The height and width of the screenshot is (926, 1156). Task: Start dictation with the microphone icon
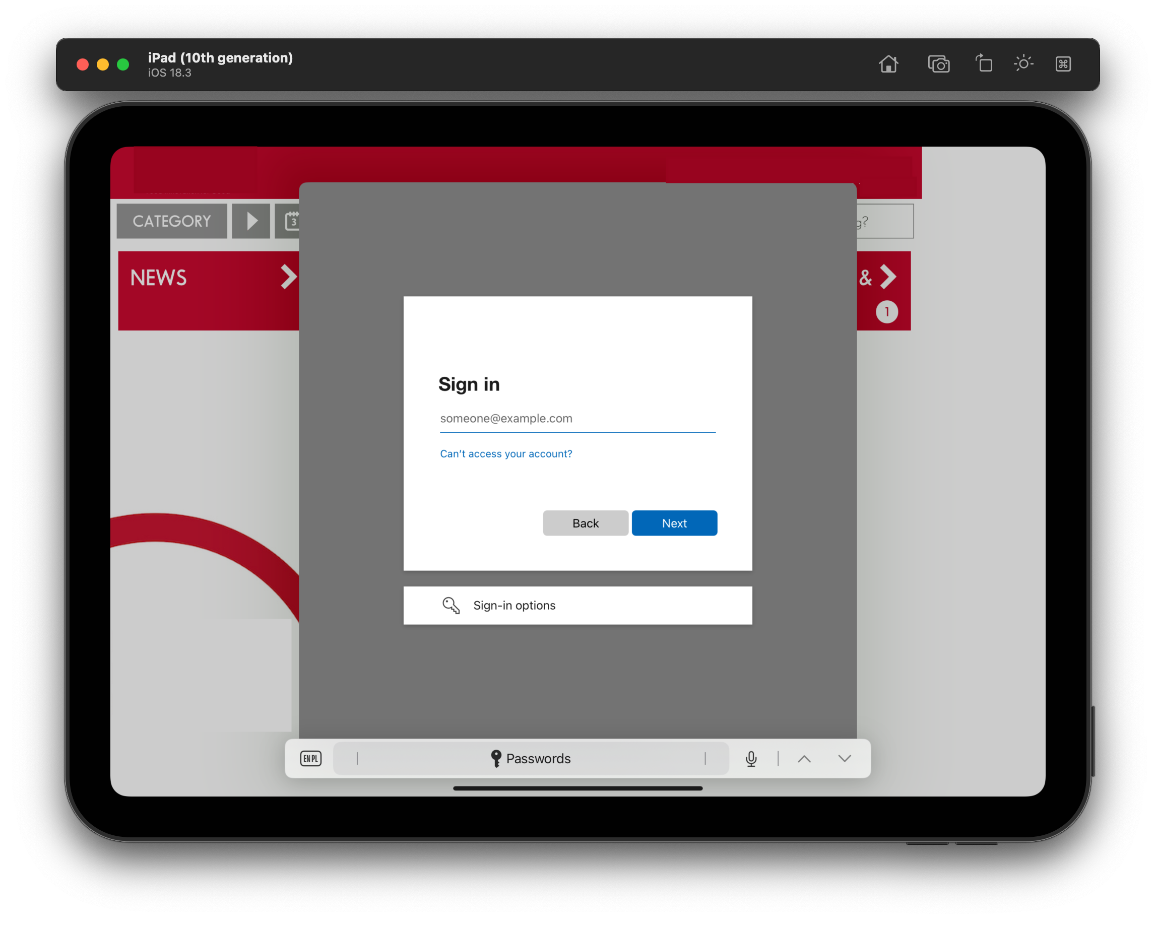751,759
